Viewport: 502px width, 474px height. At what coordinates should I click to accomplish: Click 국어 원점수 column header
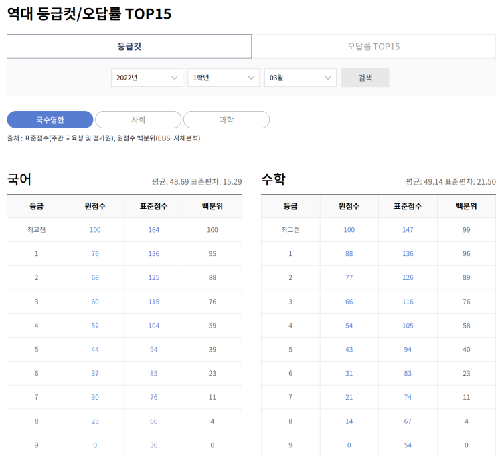click(95, 206)
